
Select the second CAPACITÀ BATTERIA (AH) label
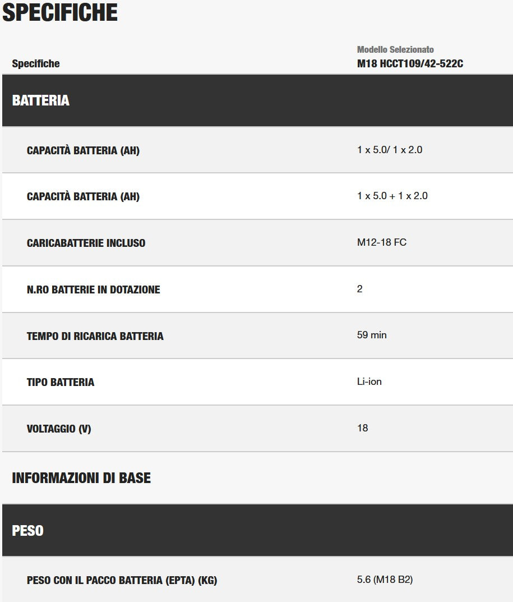[x=83, y=196]
